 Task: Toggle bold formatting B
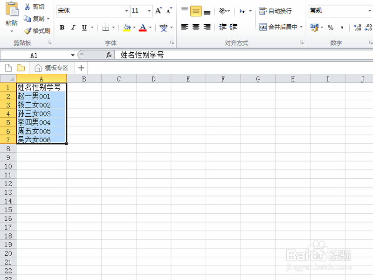click(x=62, y=28)
